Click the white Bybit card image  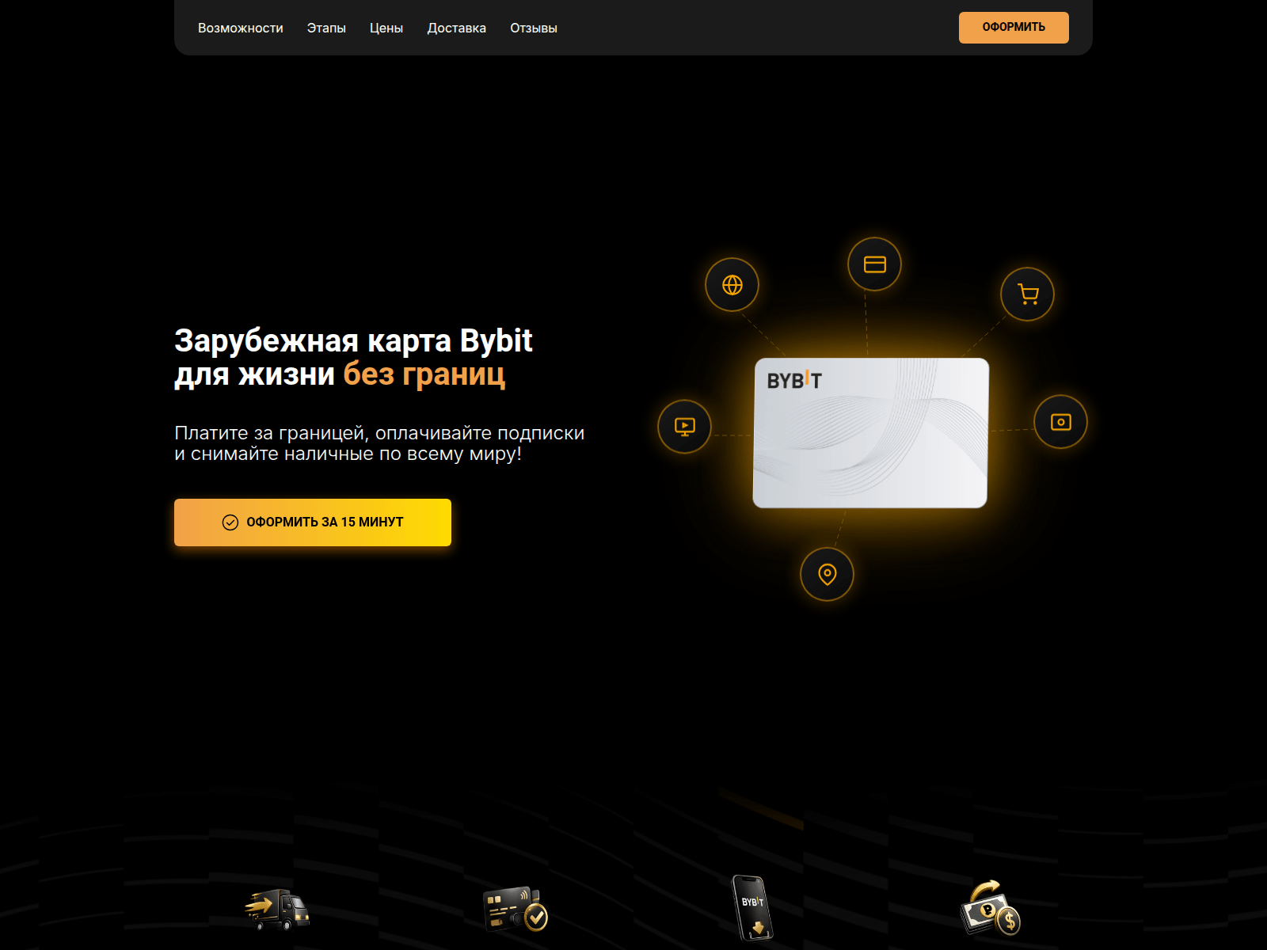coord(870,443)
